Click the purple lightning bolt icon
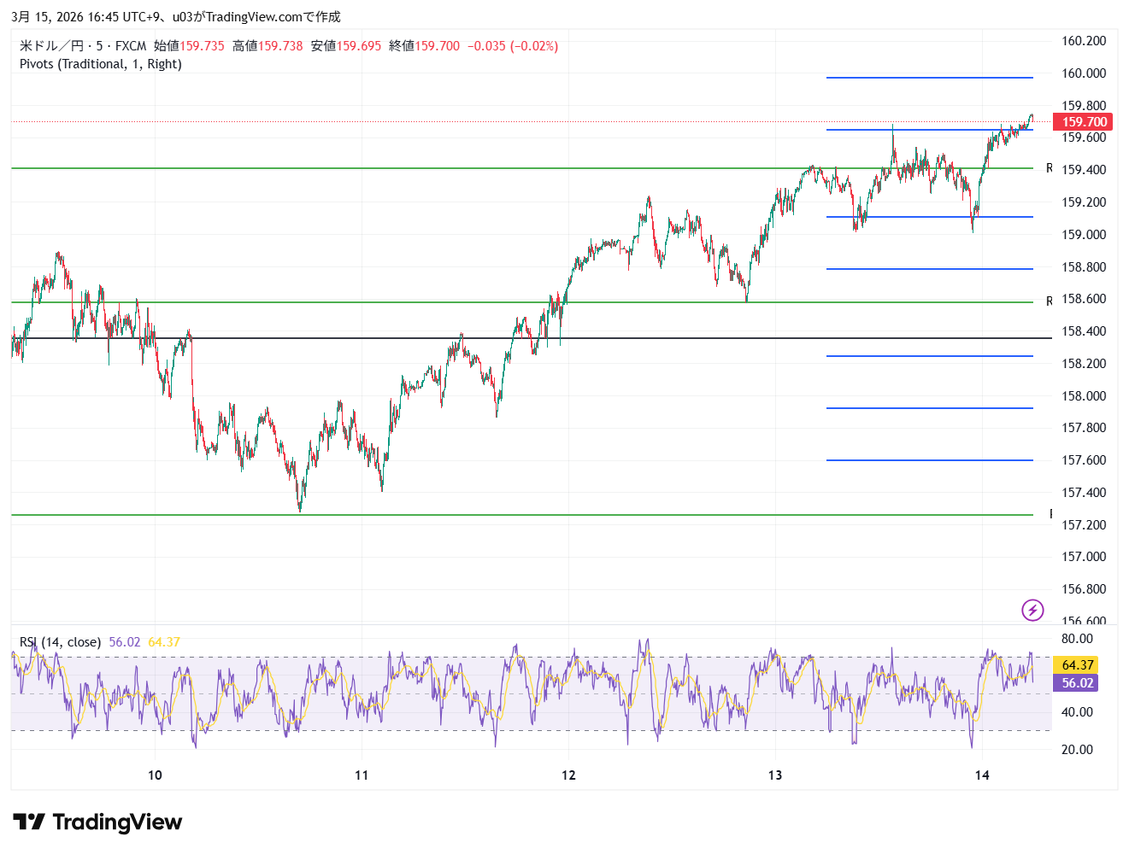This screenshot has height=854, width=1129. click(1032, 610)
